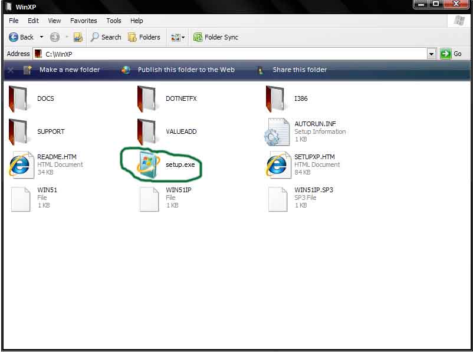Show the Folders tree pane
The width and height of the screenshot is (473, 352).
click(144, 37)
